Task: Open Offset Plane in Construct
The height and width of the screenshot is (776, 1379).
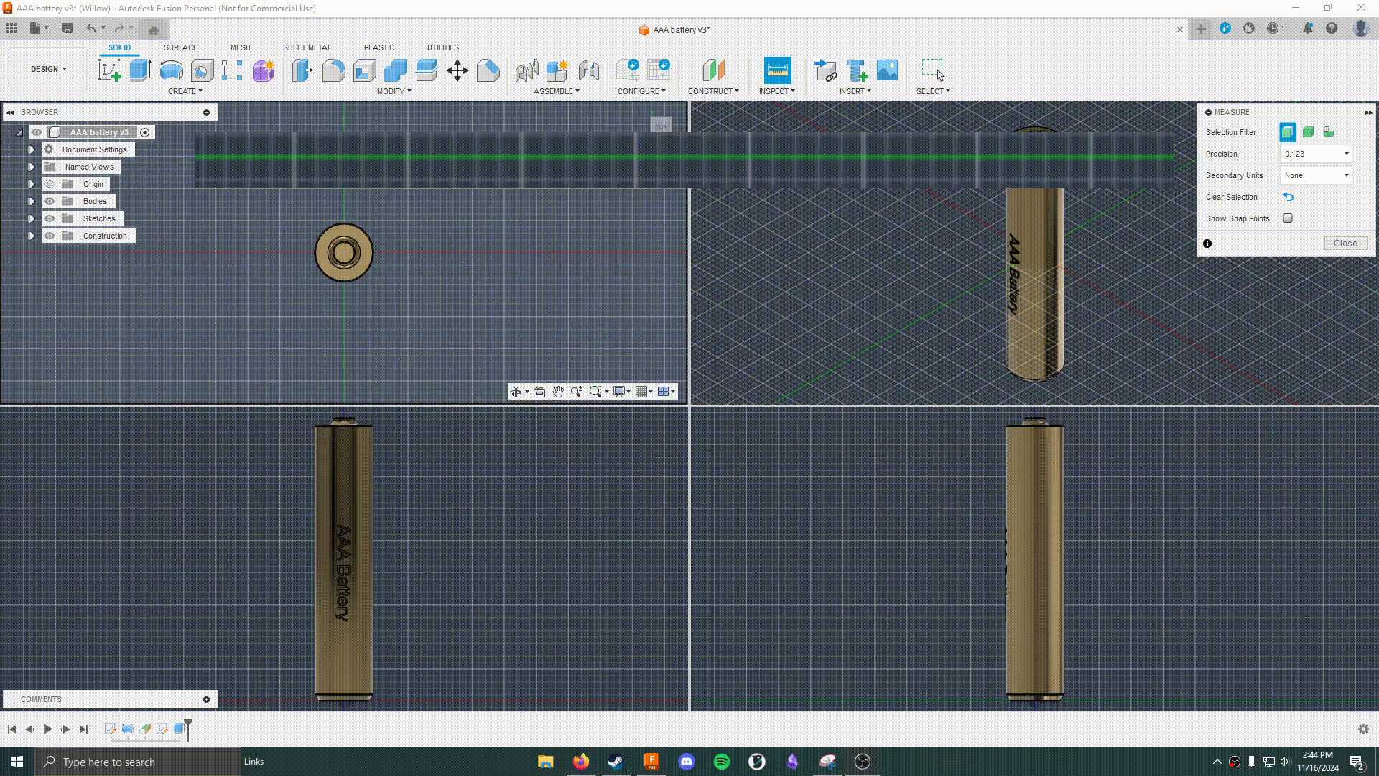Action: (713, 70)
